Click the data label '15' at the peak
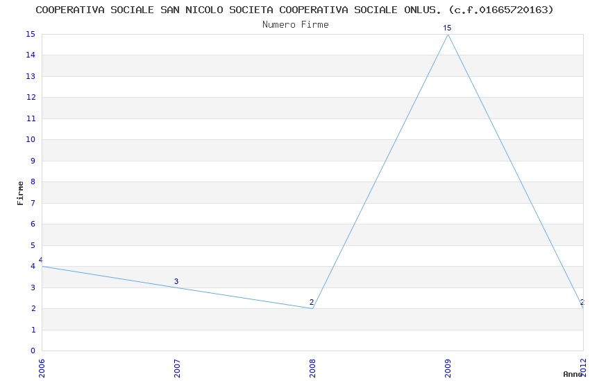Image resolution: width=590 pixels, height=381 pixels. point(447,28)
